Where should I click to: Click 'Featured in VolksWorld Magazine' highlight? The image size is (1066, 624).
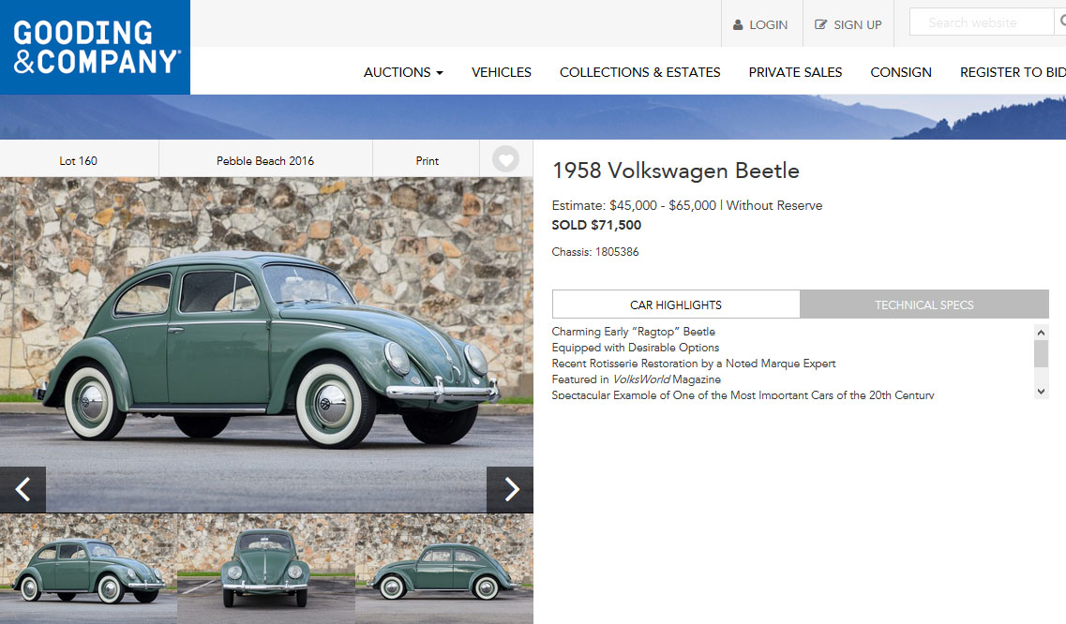(637, 379)
